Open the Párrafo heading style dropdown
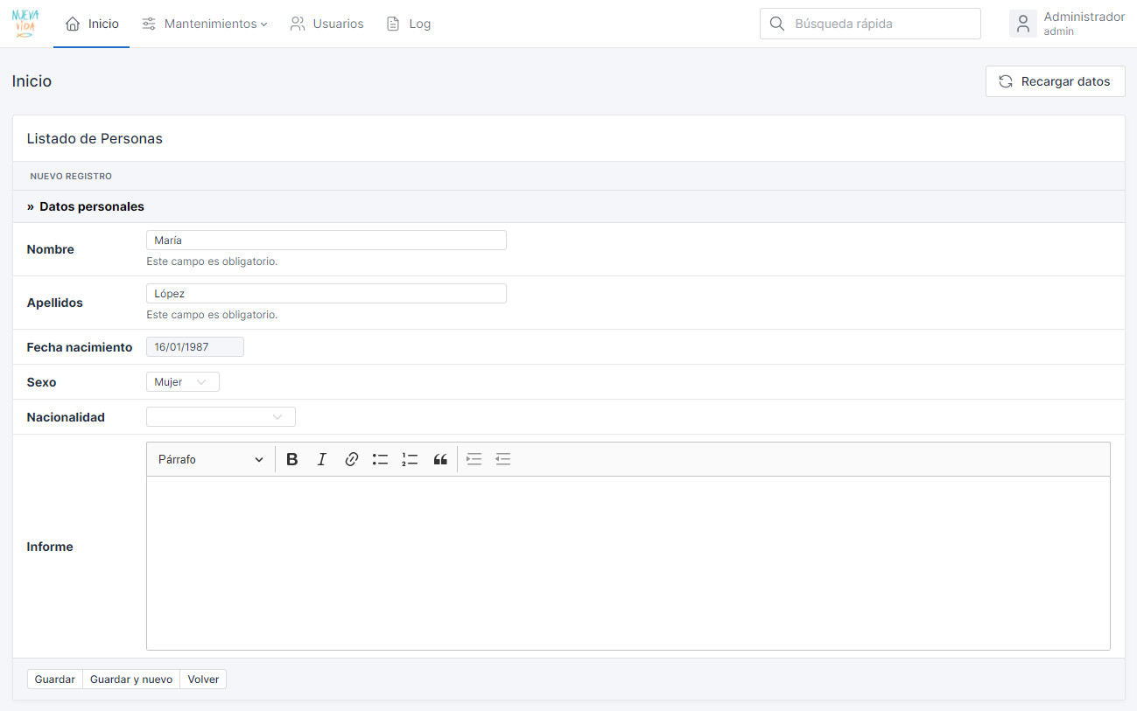1137x711 pixels. 210,459
